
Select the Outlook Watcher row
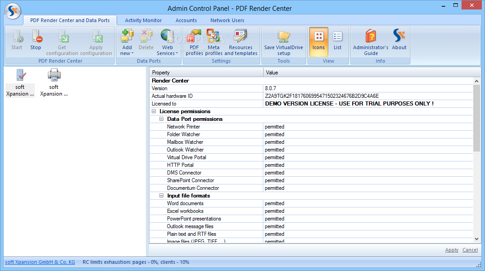tap(311, 150)
